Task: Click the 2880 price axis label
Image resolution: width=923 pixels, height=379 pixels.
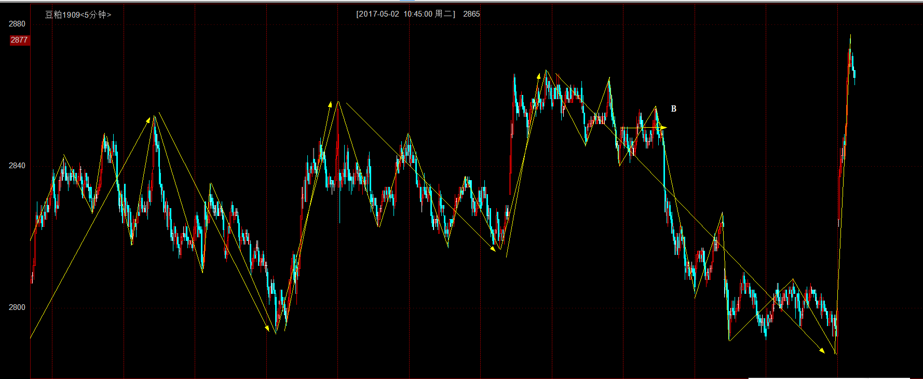Action: 17,24
